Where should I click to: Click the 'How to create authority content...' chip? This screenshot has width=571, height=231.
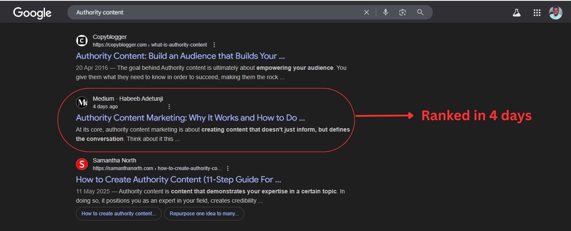119,214
